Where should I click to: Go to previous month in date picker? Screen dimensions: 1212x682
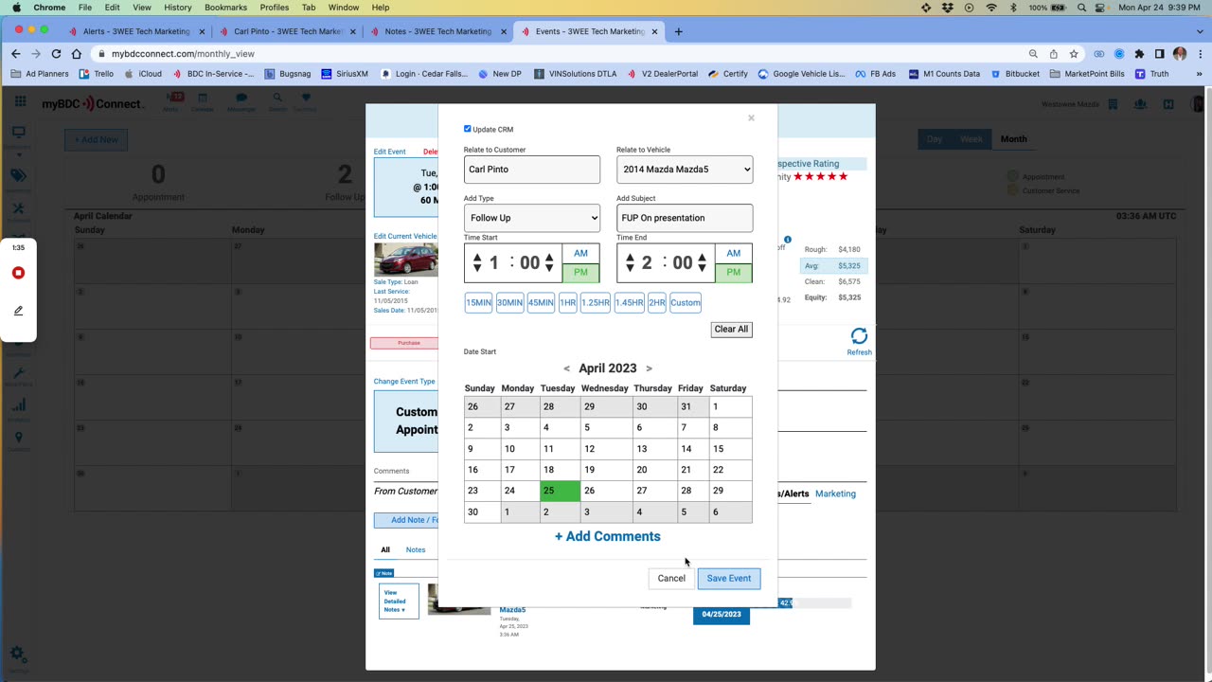click(566, 368)
